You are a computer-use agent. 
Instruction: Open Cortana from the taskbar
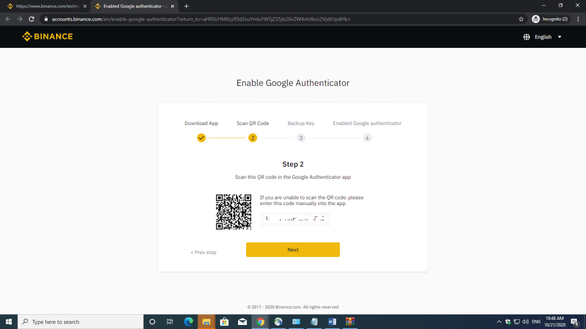coord(152,322)
